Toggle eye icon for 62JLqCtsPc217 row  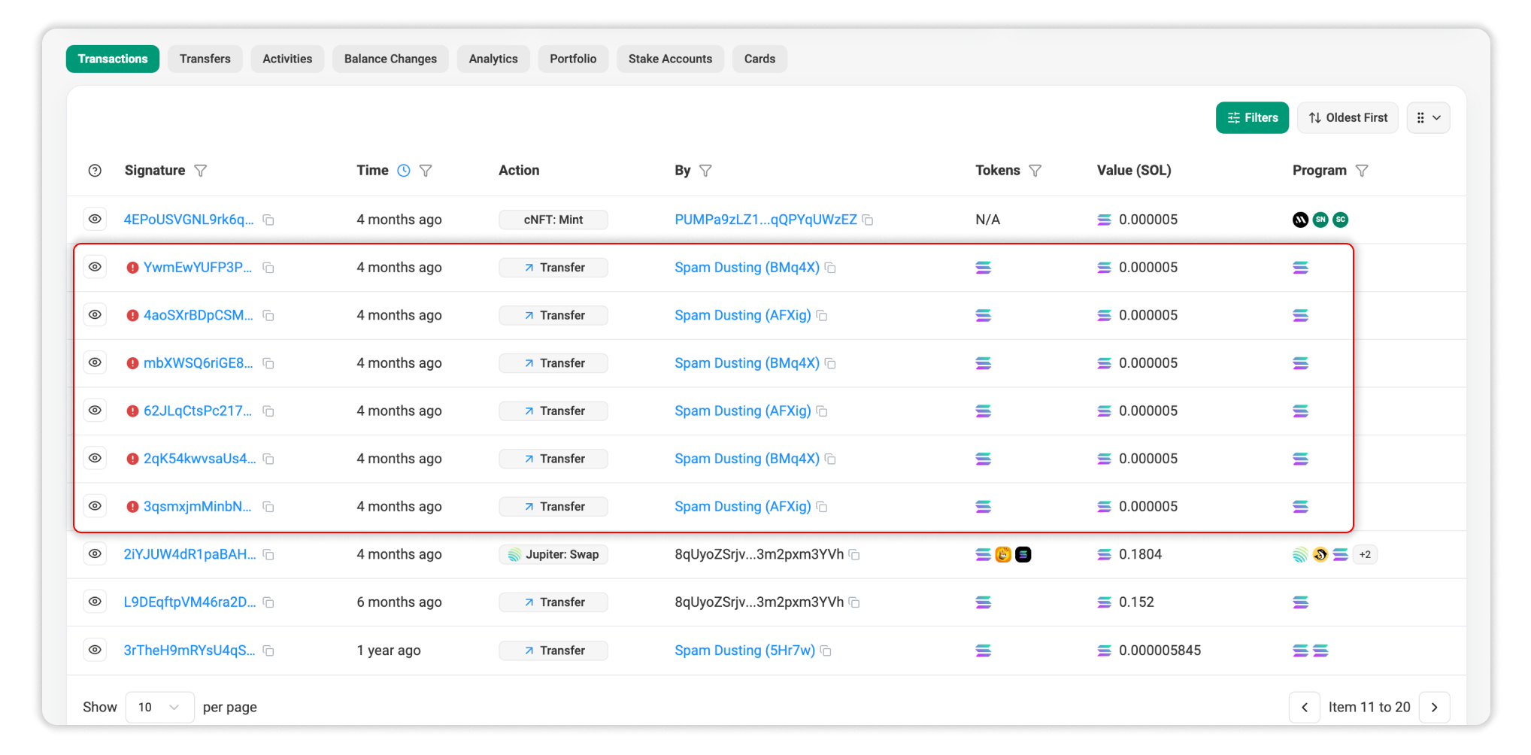point(95,410)
